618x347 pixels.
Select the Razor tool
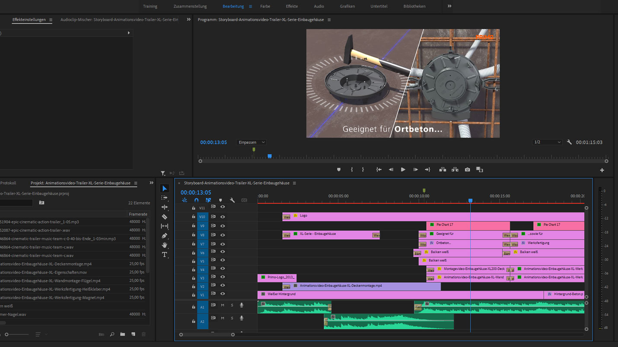tap(165, 217)
